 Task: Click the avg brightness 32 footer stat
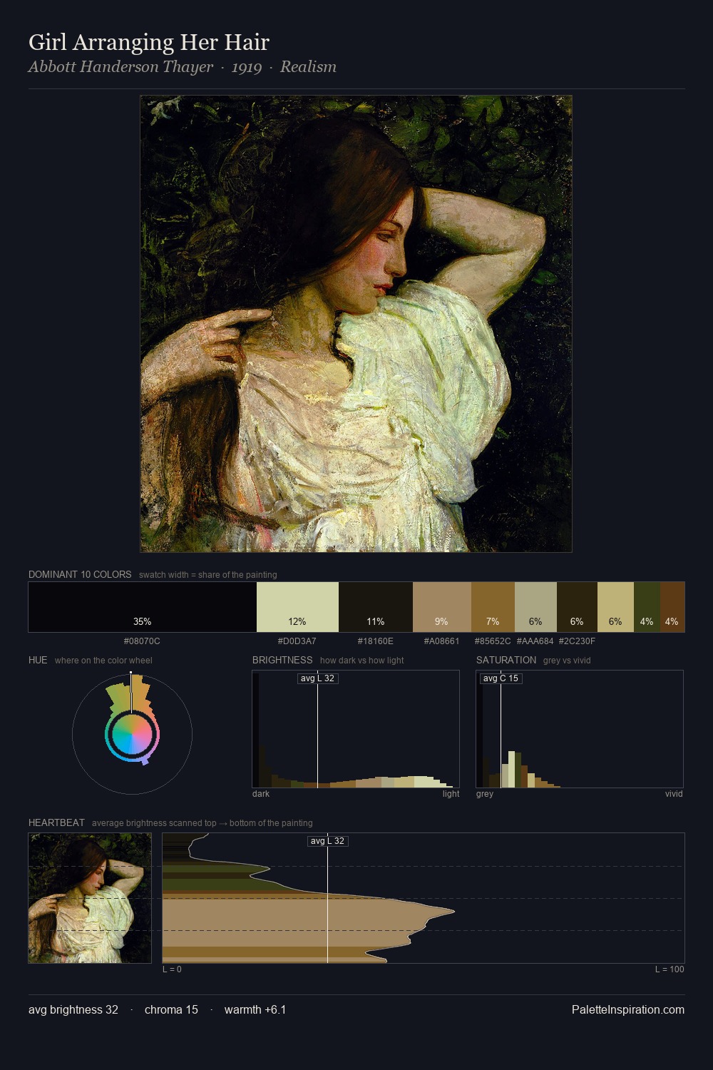tap(73, 1009)
